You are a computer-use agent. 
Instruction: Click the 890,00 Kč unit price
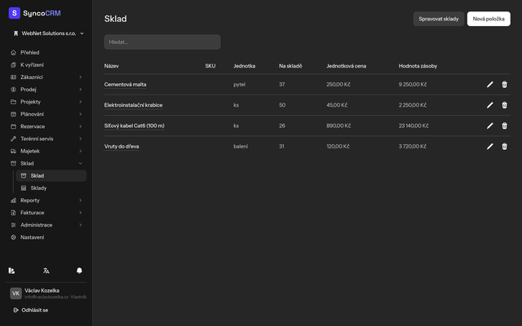[x=338, y=126]
